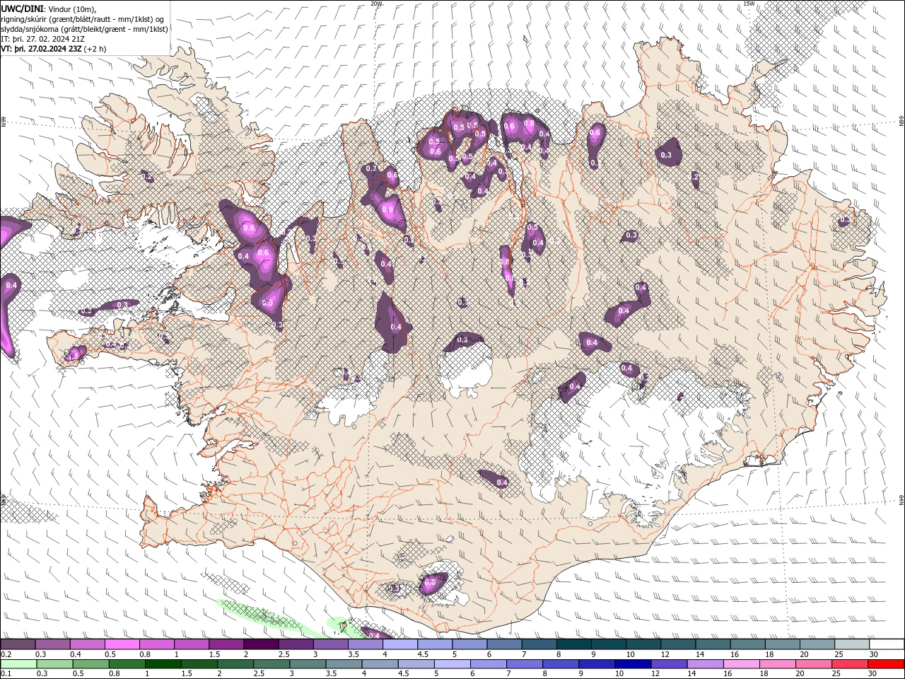Pick the darkest purple 2 snow scale swatch
Screen dimensions: 905x679
261,644
